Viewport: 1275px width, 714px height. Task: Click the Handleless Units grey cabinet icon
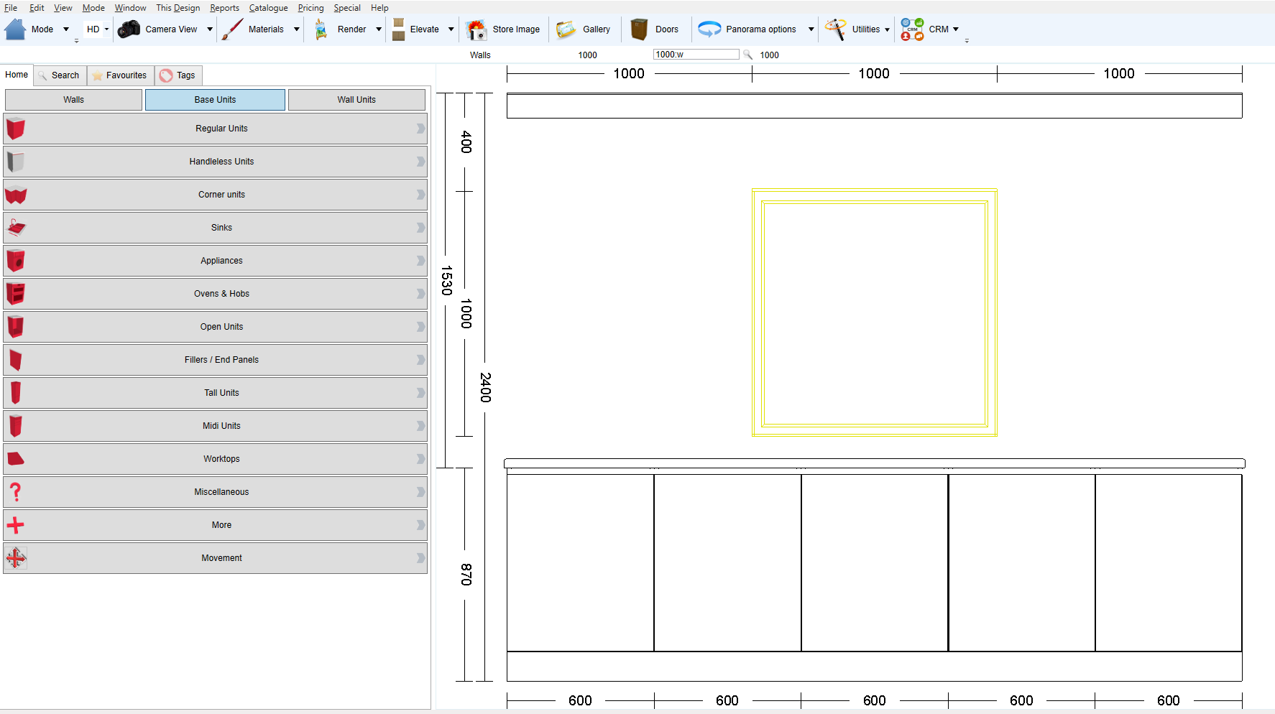16,162
